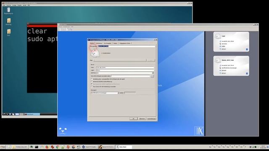
Task: Click the VM panel menu icon at far left
Action: click(4, 114)
